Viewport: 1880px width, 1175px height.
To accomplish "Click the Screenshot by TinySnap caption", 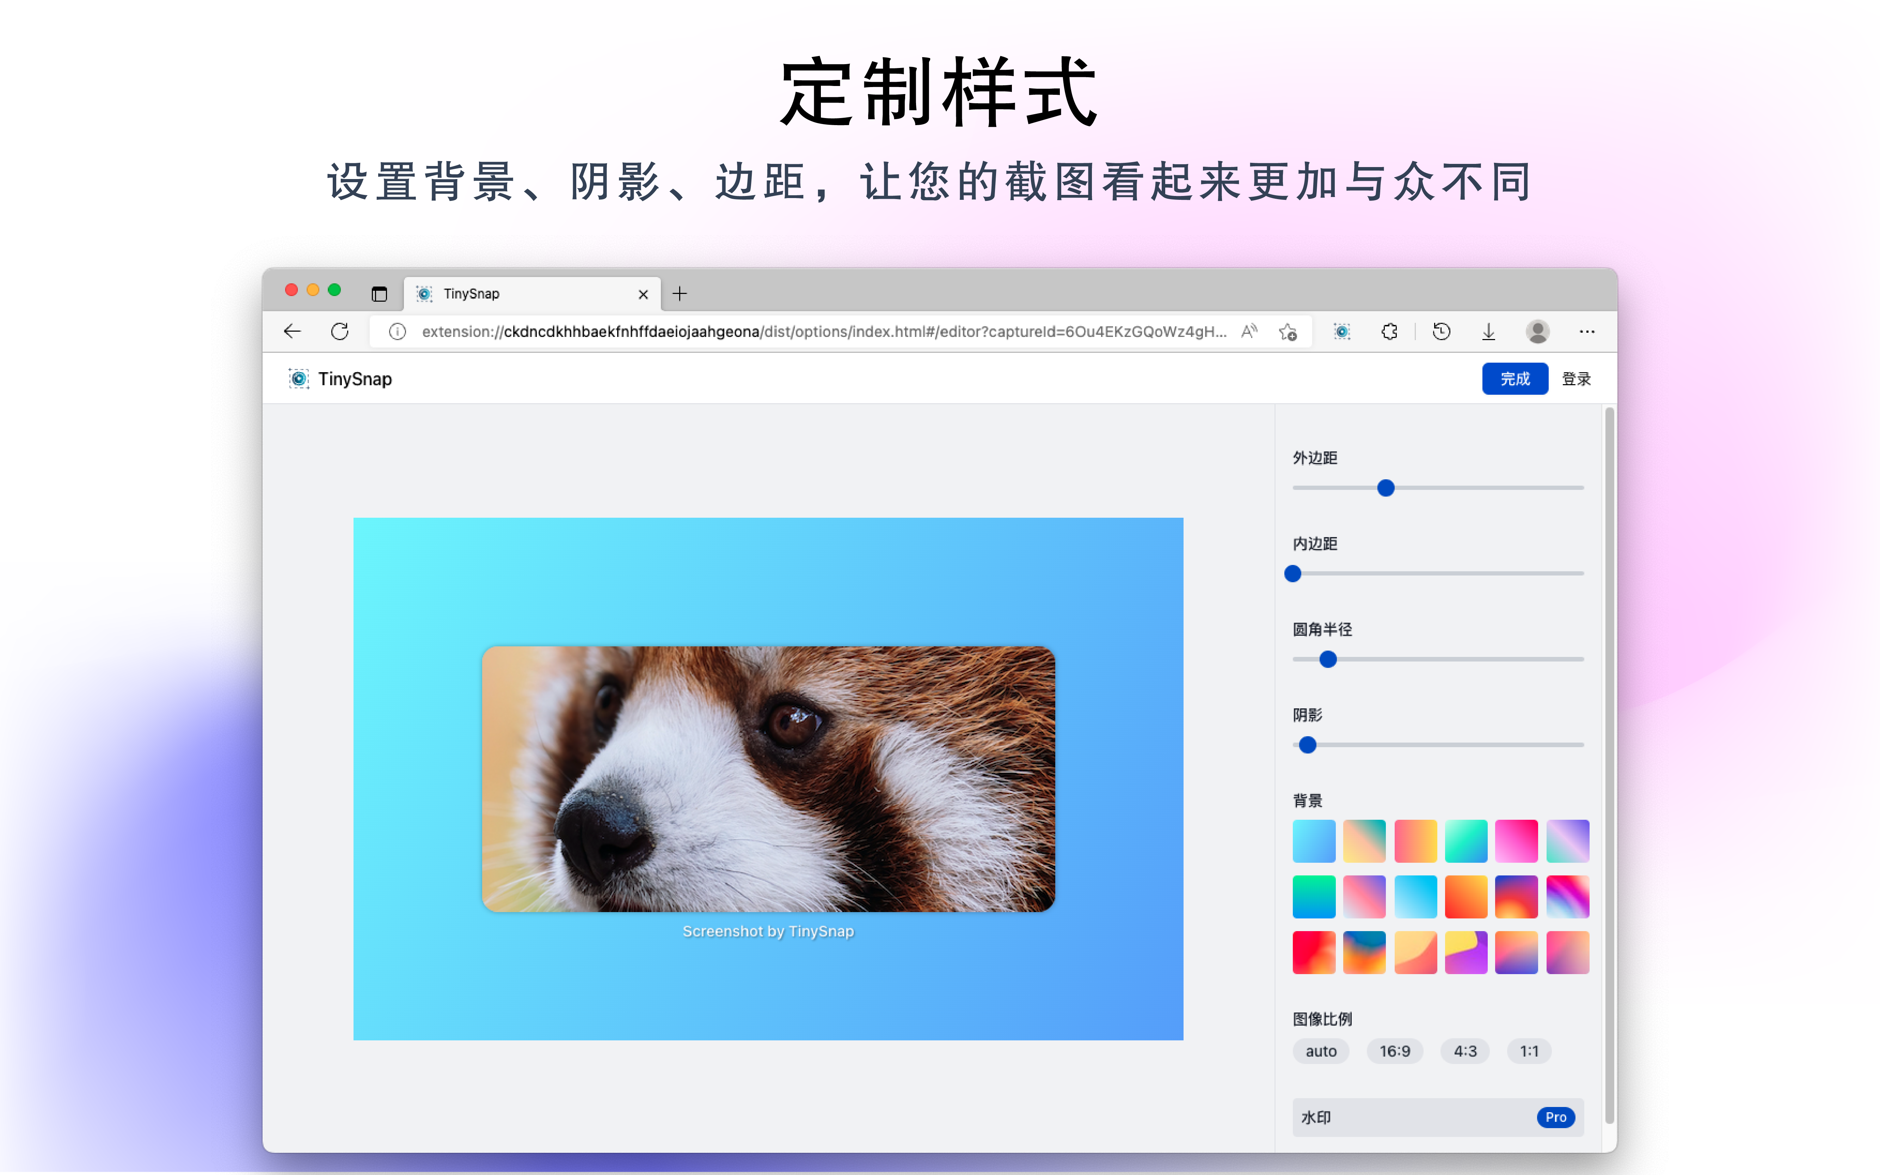I will [768, 931].
